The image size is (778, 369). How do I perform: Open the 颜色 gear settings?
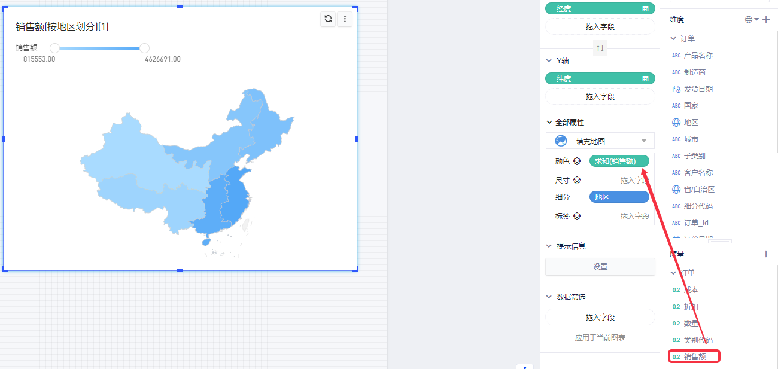tap(577, 161)
